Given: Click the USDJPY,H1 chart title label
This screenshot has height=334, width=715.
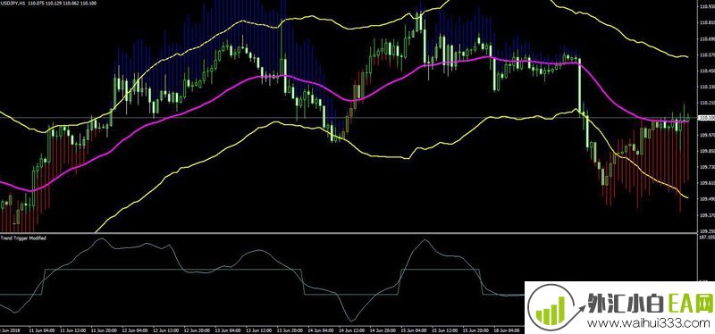Looking at the screenshot, I should pos(13,3).
